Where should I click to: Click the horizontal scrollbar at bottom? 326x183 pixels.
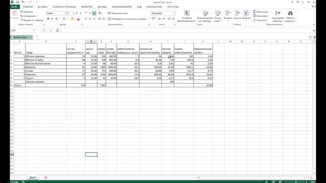click(255, 177)
